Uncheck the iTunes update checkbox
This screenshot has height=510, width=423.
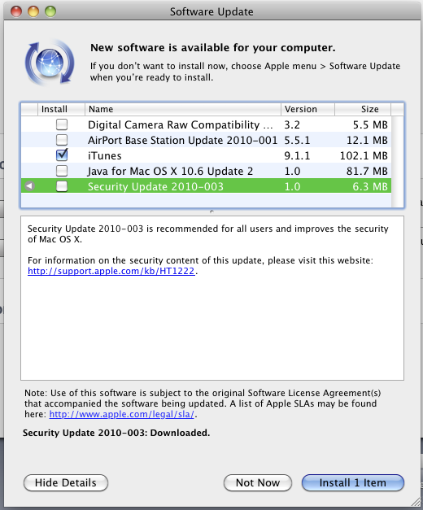coord(62,155)
